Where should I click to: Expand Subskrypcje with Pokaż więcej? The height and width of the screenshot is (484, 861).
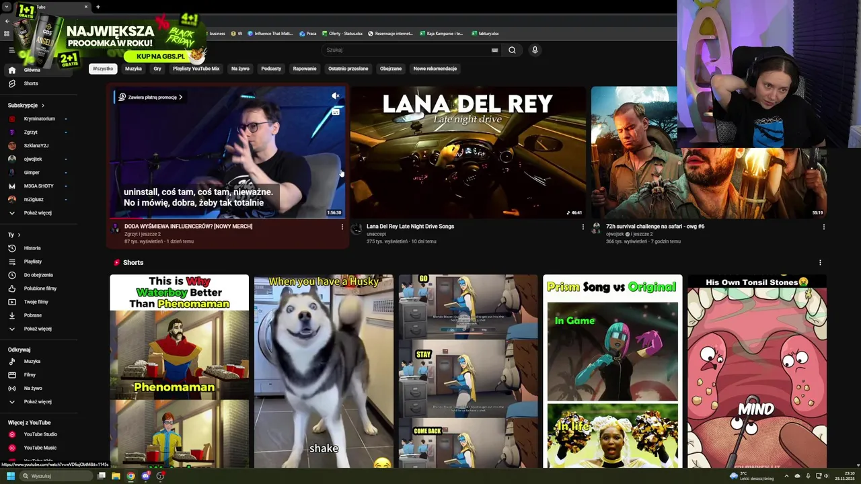coord(38,213)
